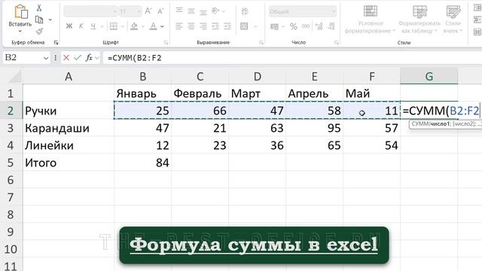Toggle Wrap Text in the alignment group
482x271 pixels.
pyautogui.click(x=244, y=11)
